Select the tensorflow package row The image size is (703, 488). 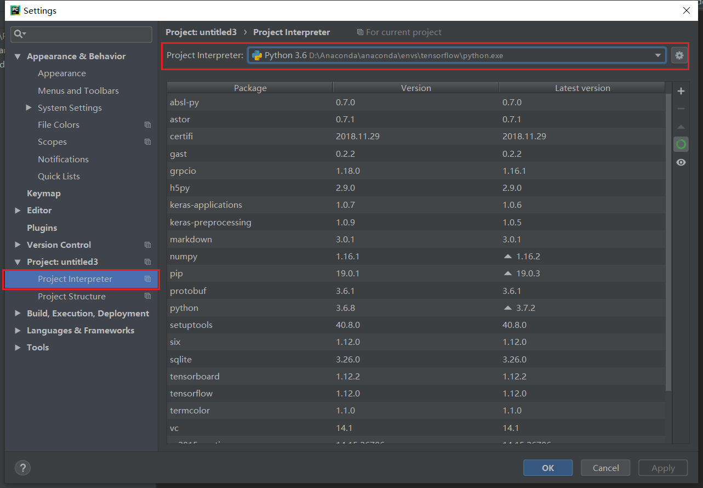(274, 393)
